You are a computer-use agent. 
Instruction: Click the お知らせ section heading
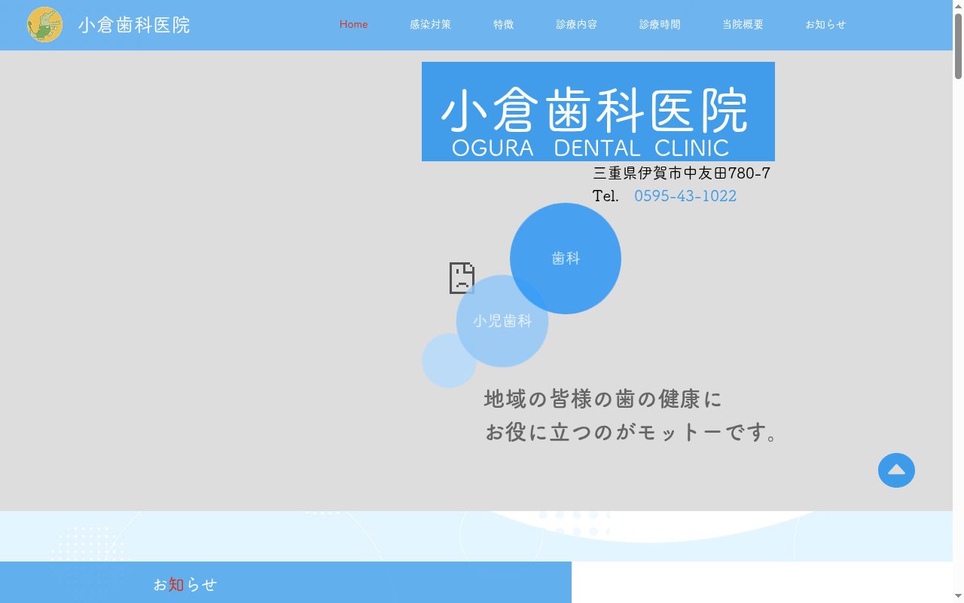click(x=185, y=584)
